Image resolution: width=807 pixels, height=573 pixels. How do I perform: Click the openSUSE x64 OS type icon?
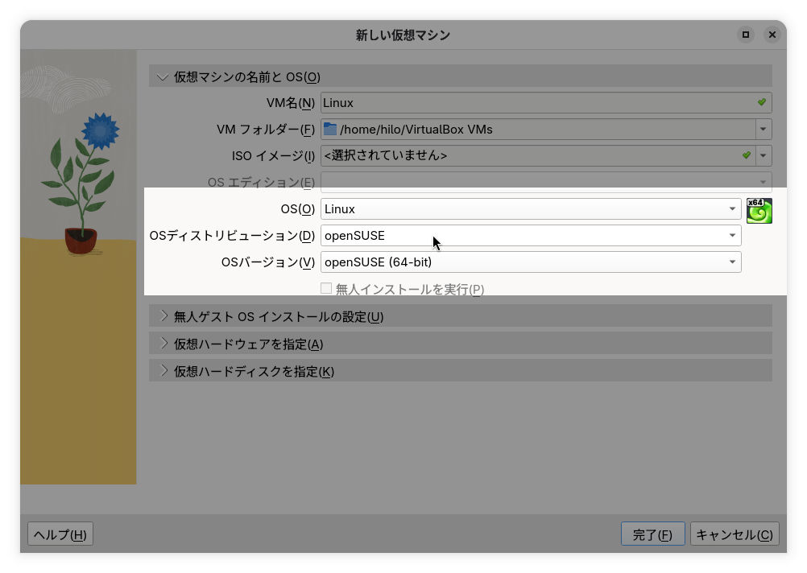[x=759, y=211]
